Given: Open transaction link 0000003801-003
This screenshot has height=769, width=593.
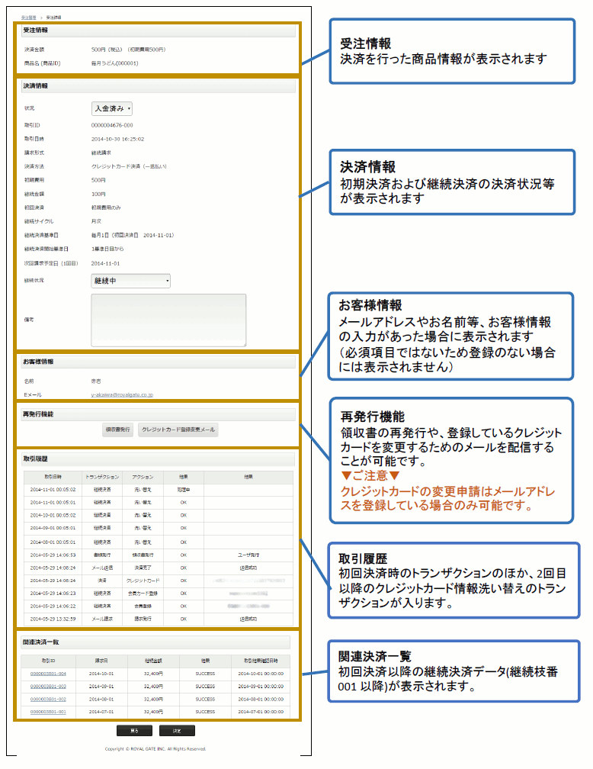Looking at the screenshot, I should click(48, 686).
